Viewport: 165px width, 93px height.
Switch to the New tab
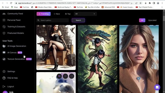click(x=57, y=14)
